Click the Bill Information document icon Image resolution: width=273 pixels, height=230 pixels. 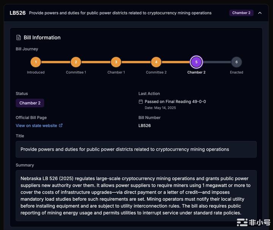click(x=19, y=38)
